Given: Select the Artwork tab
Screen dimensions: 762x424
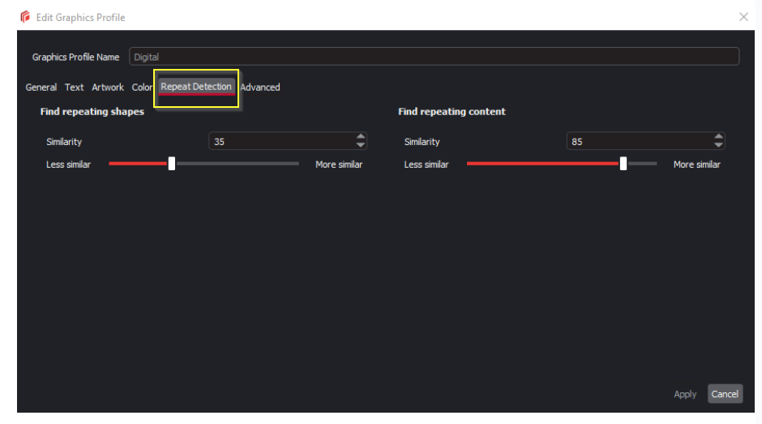Looking at the screenshot, I should 108,88.
